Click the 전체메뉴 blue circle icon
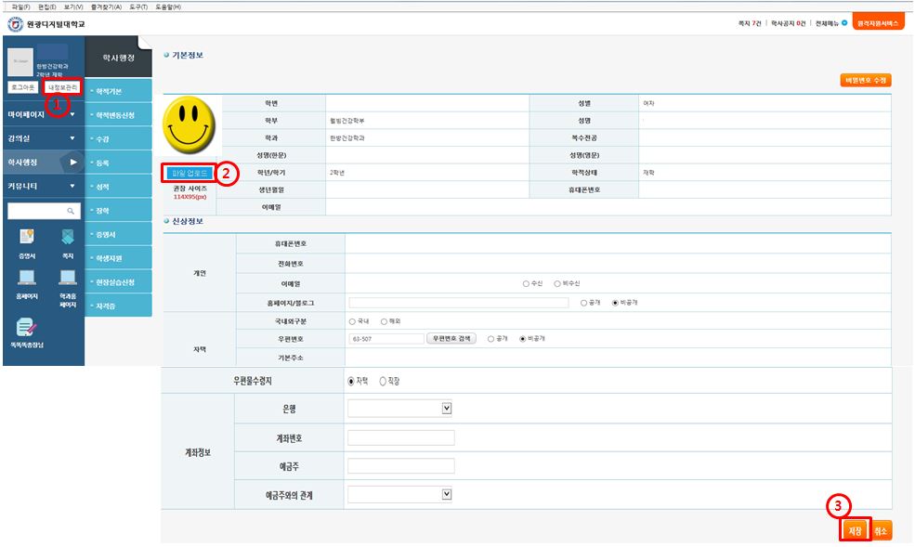This screenshot has height=547, width=915. (x=843, y=23)
